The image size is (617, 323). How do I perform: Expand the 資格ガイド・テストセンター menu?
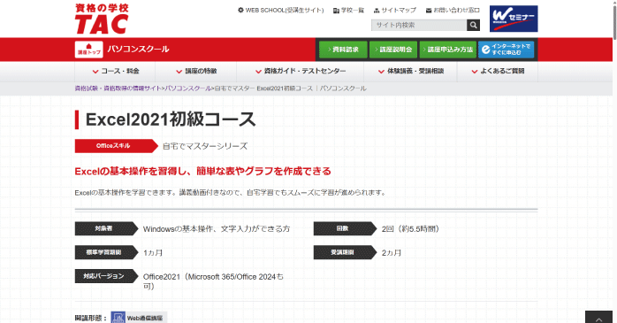pyautogui.click(x=301, y=72)
